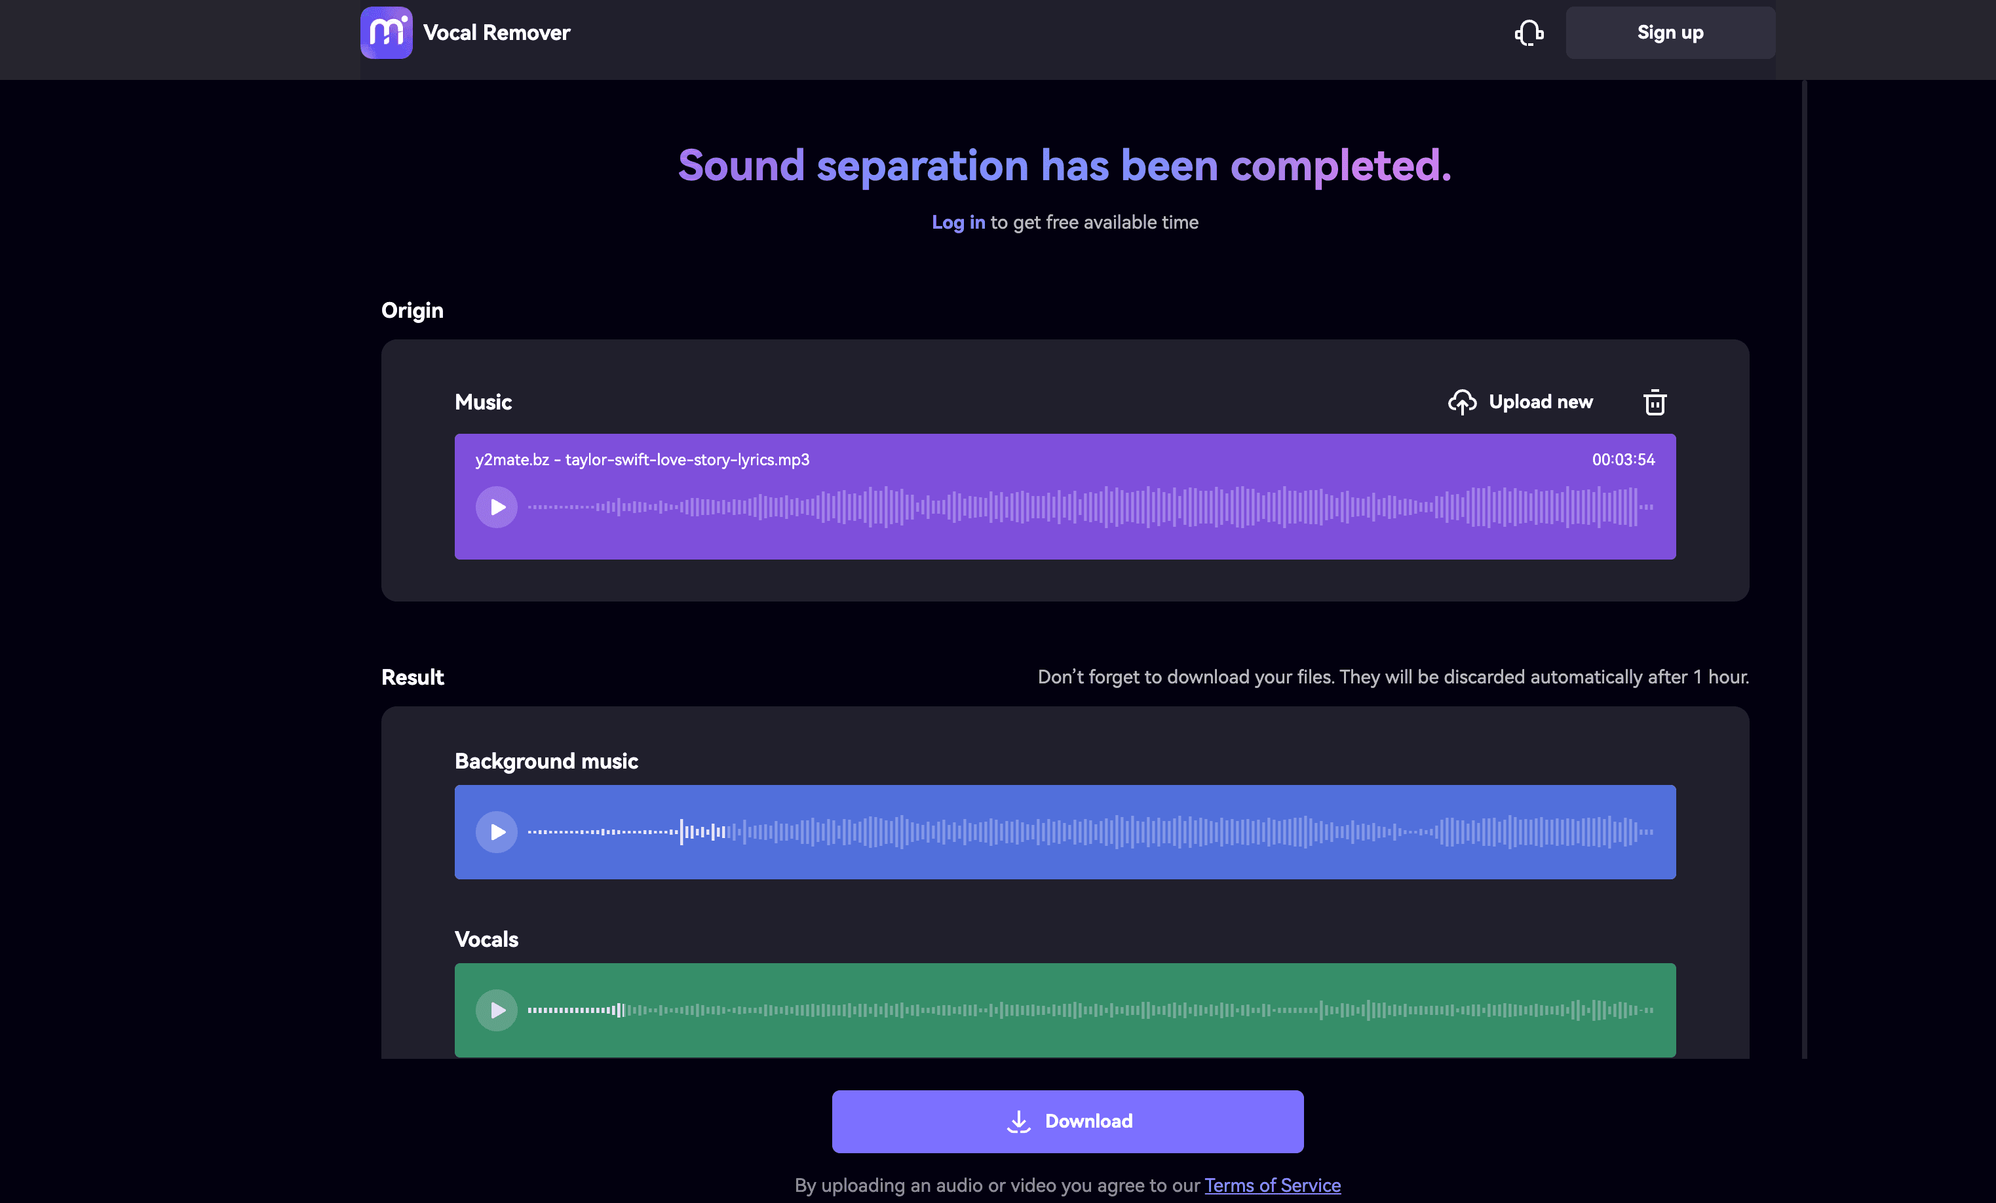Screen dimensions: 1996x1203
Task: Click the Vocal Remover title text
Action: coord(497,32)
